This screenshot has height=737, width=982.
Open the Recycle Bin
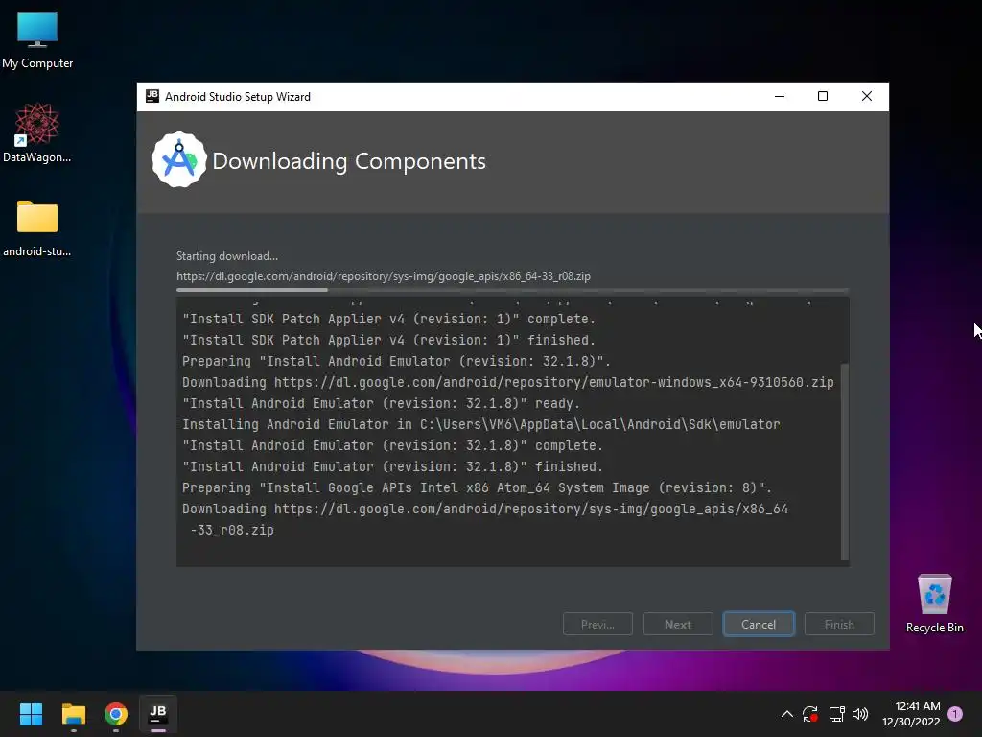[x=934, y=604]
